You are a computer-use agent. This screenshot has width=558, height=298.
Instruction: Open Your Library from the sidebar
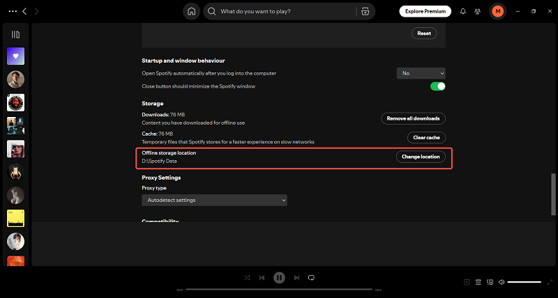[x=15, y=34]
